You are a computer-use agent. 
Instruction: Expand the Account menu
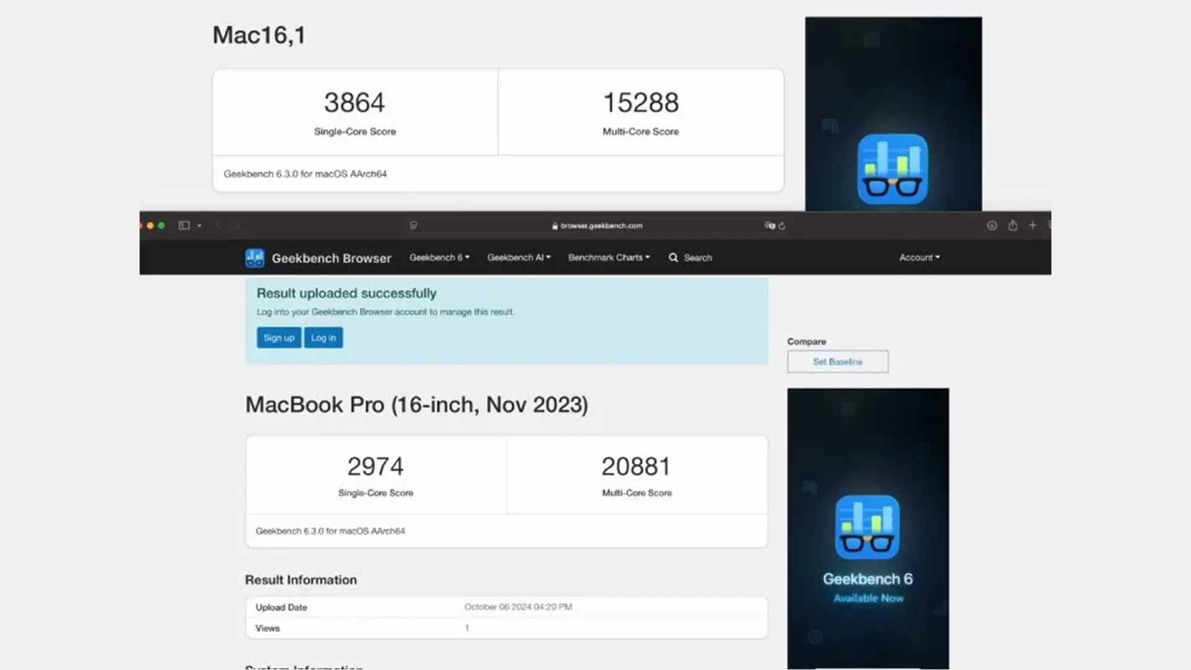point(919,257)
